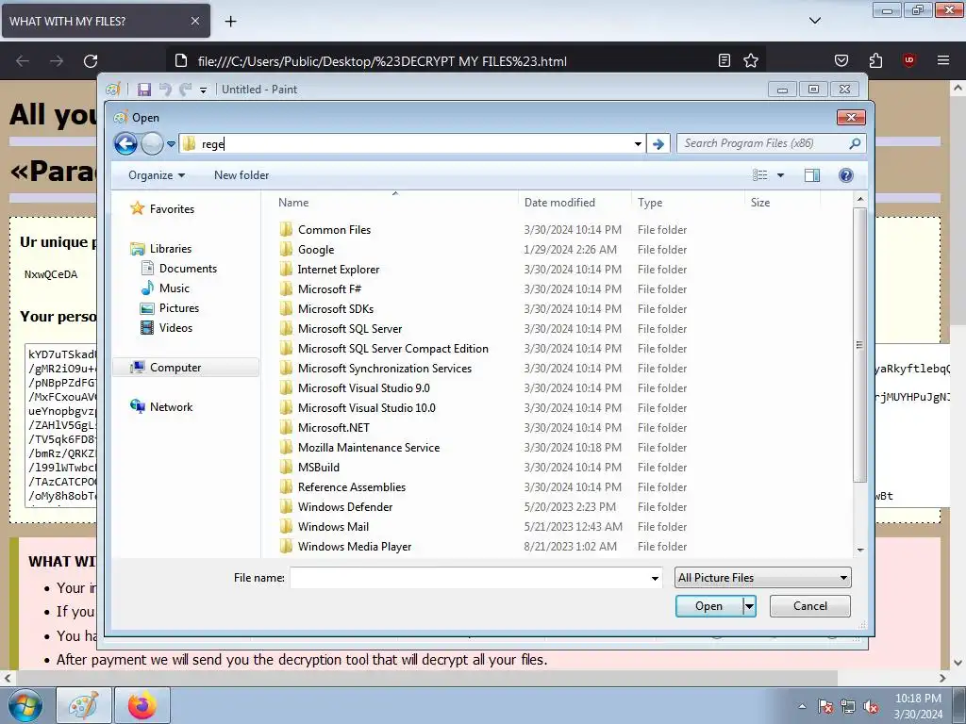Sort by the Type column header
This screenshot has height=724, width=966.
[650, 203]
